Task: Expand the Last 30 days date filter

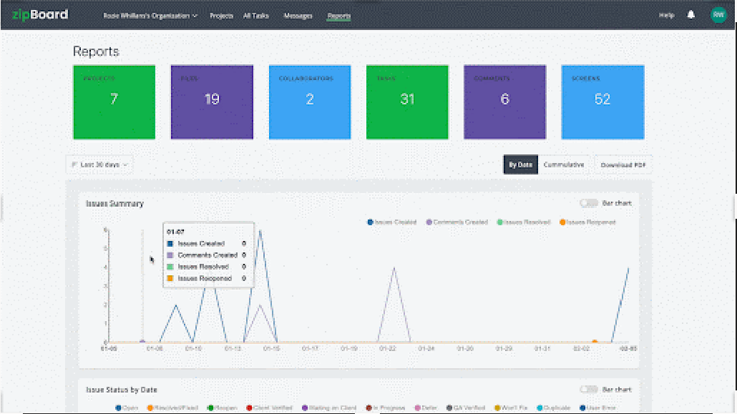Action: [x=99, y=164]
